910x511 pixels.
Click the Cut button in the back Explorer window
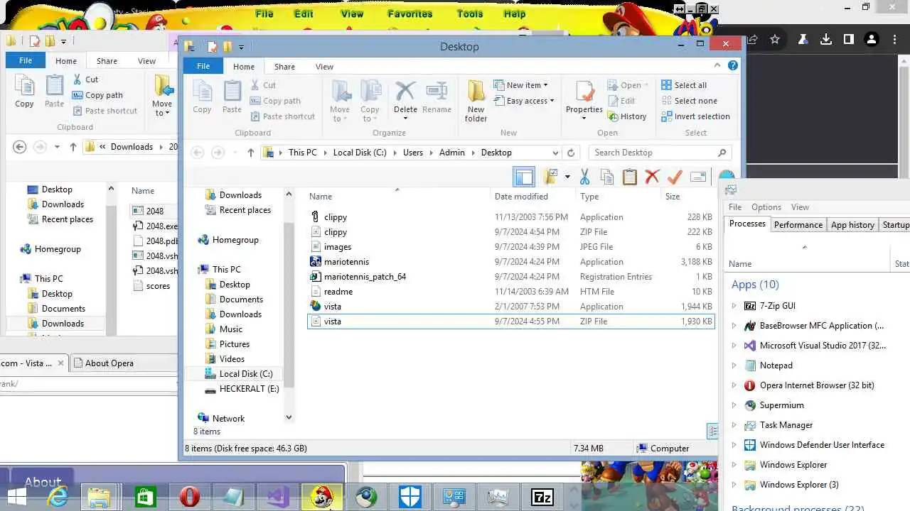(x=85, y=79)
